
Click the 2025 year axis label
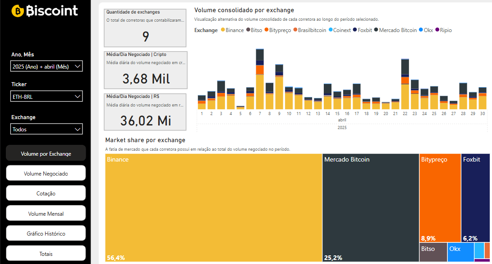pos(342,127)
